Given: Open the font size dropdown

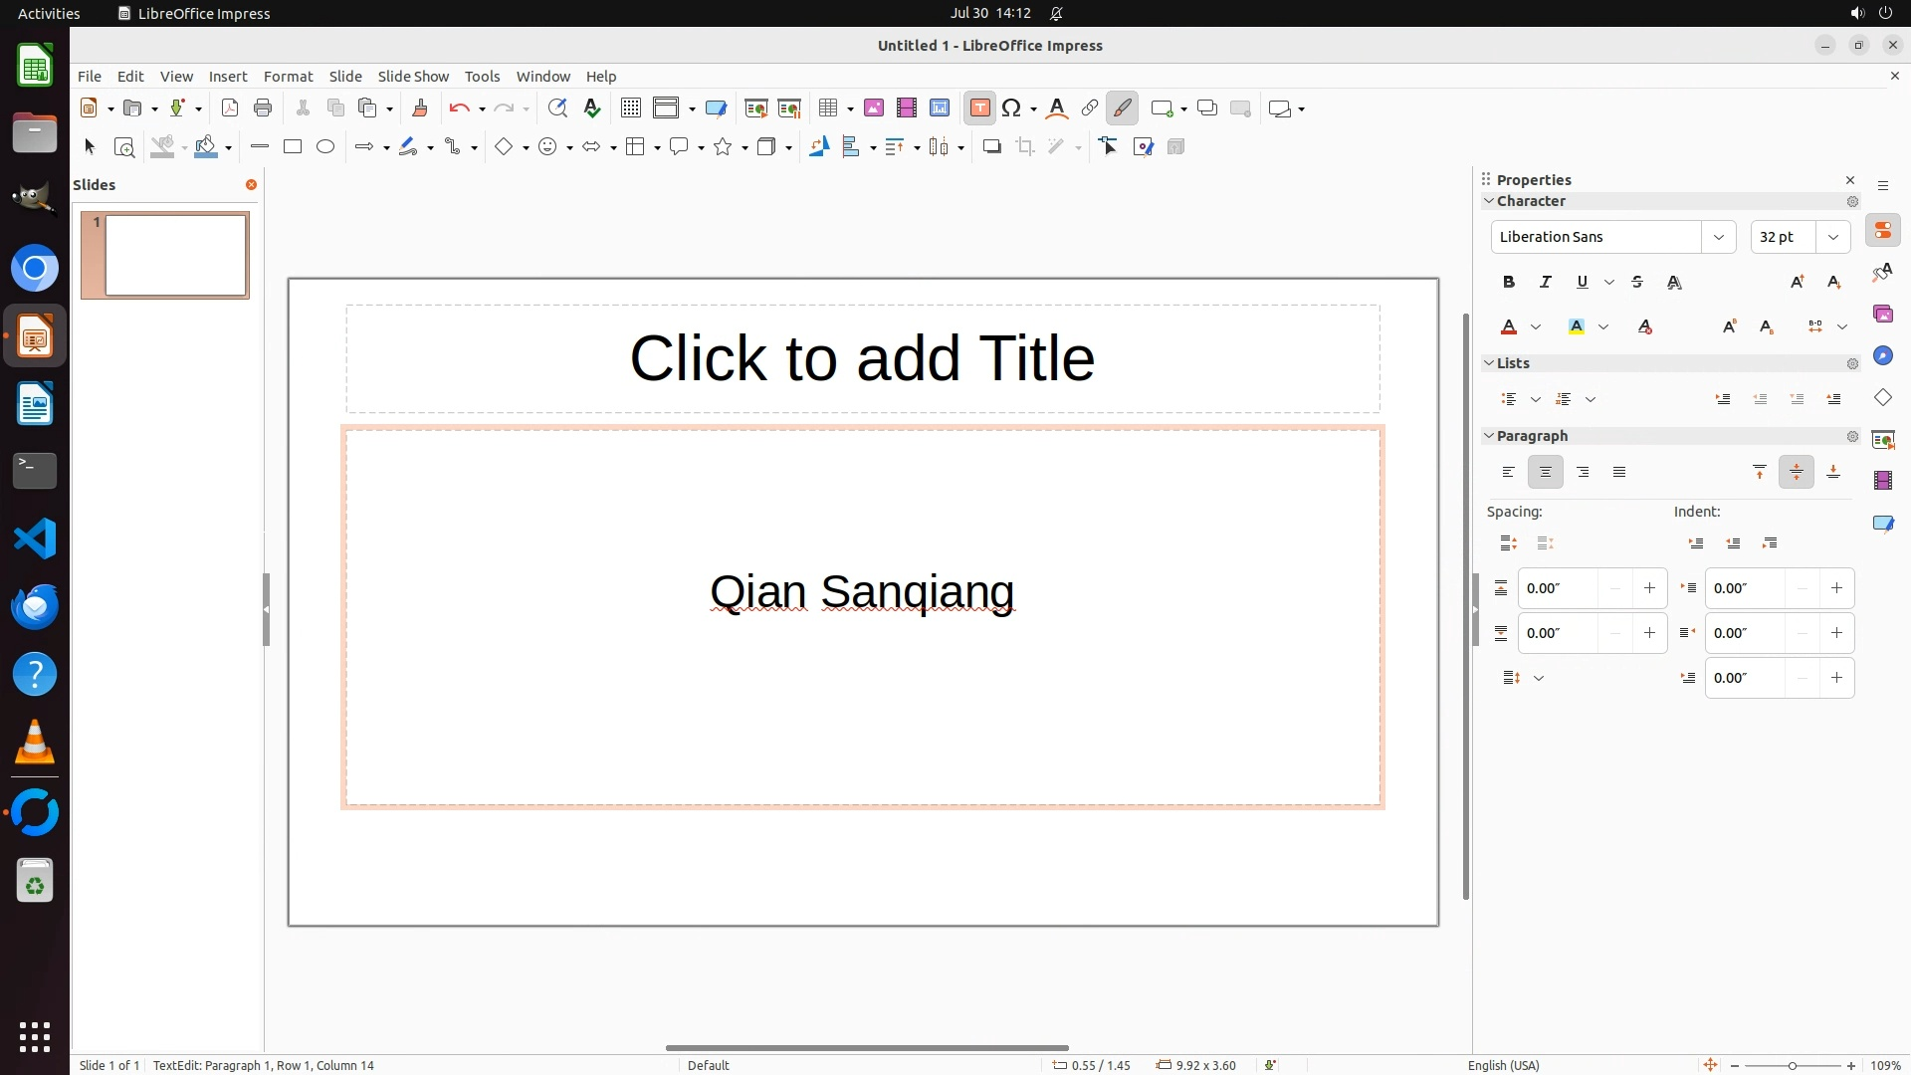Looking at the screenshot, I should point(1832,237).
